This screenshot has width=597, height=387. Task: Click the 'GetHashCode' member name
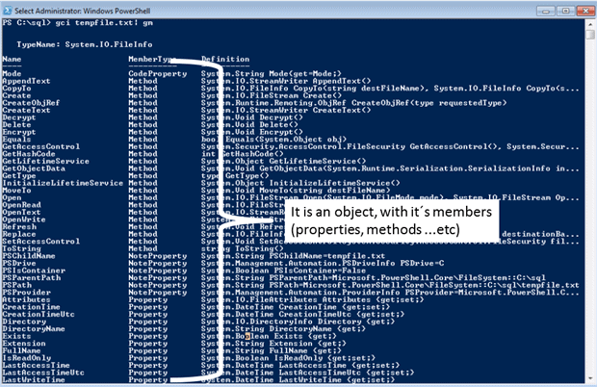pyautogui.click(x=29, y=154)
